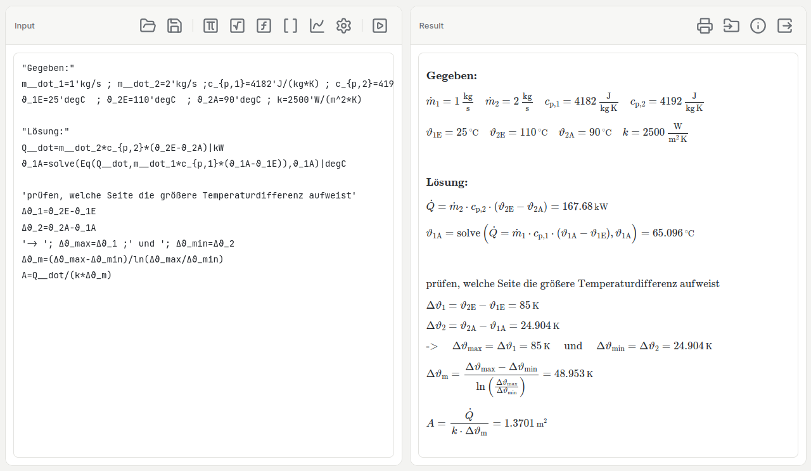The height and width of the screenshot is (471, 811).
Task: Open settings via the gear icon
Action: pos(343,25)
